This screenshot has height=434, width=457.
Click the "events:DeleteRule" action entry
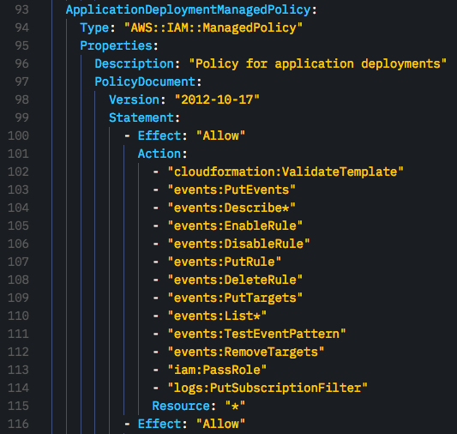[235, 280]
